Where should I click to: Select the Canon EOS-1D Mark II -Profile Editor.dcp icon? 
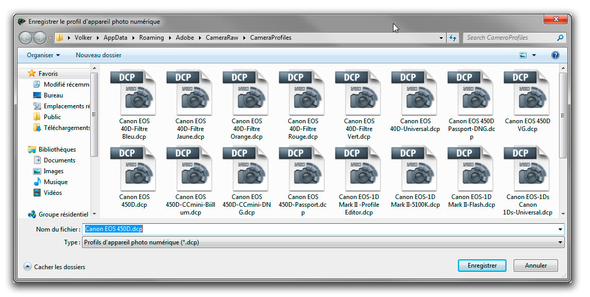tap(359, 168)
